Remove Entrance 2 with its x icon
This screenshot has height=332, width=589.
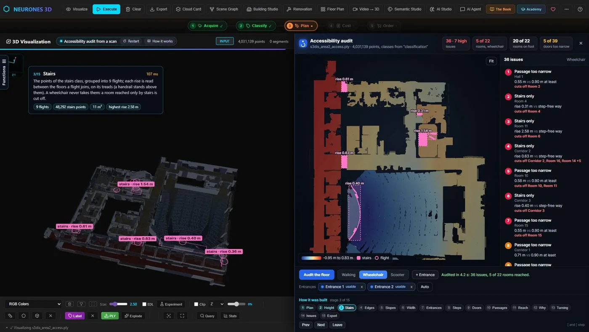pyautogui.click(x=411, y=286)
